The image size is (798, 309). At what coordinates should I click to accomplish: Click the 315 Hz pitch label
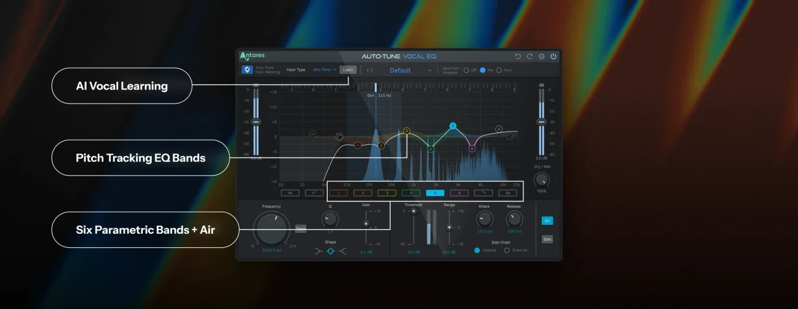pos(384,96)
